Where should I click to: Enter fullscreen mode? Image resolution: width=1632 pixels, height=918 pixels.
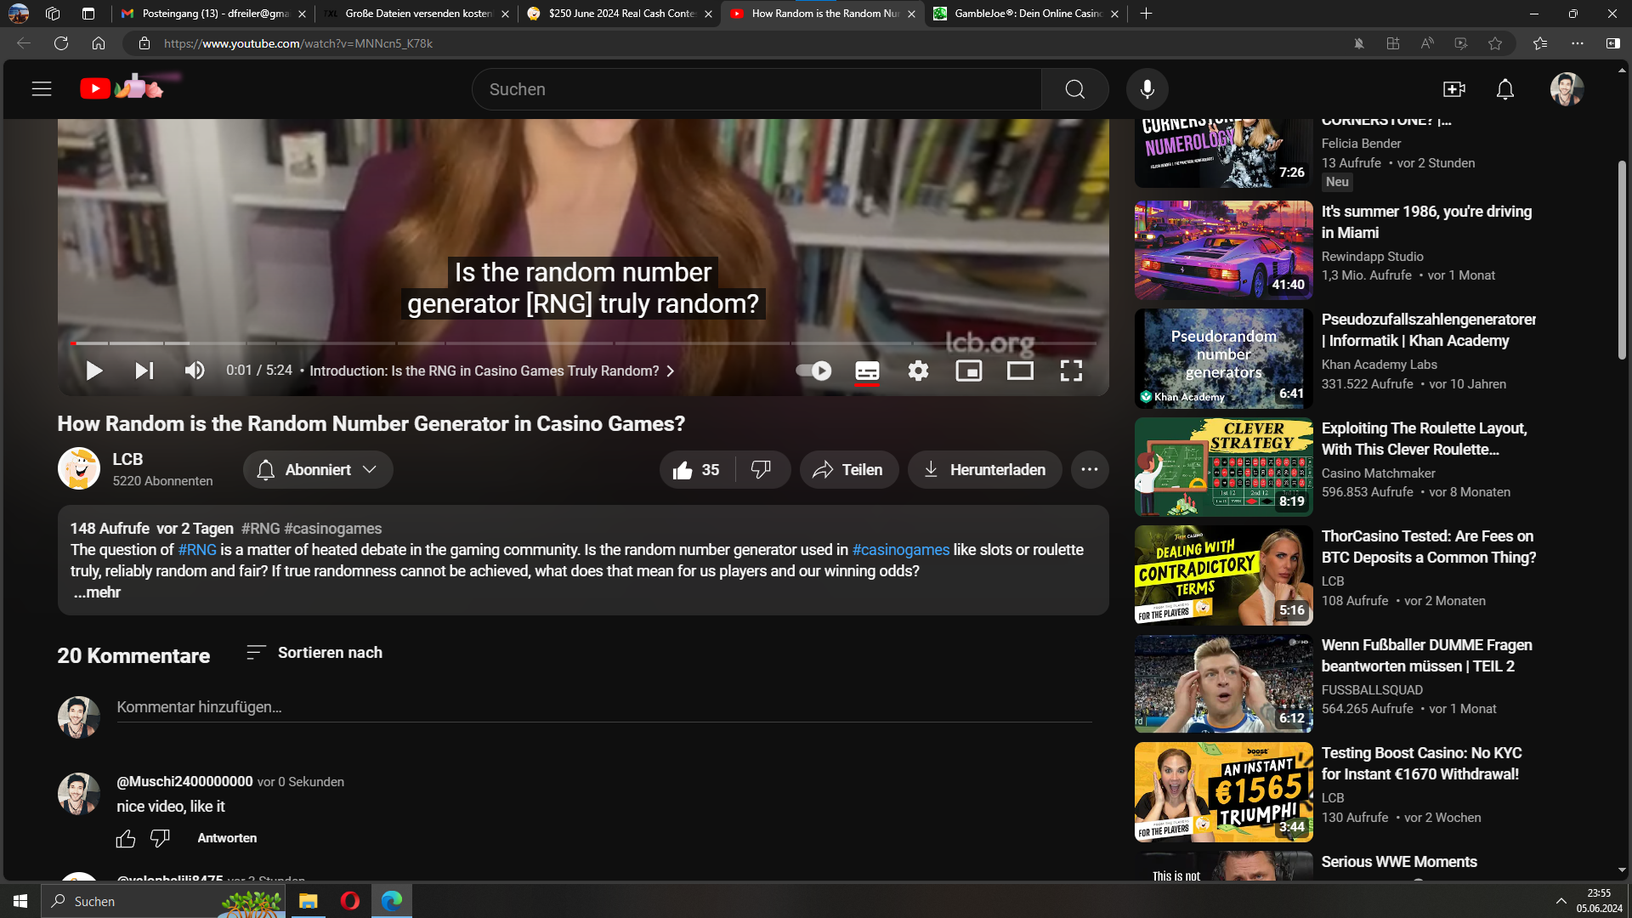[x=1071, y=371]
